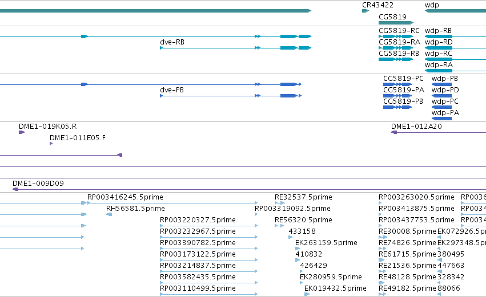Viewport: 486px width, 297px height.
Task: Click RP003416245.5prime EST label
Action: 125,197
